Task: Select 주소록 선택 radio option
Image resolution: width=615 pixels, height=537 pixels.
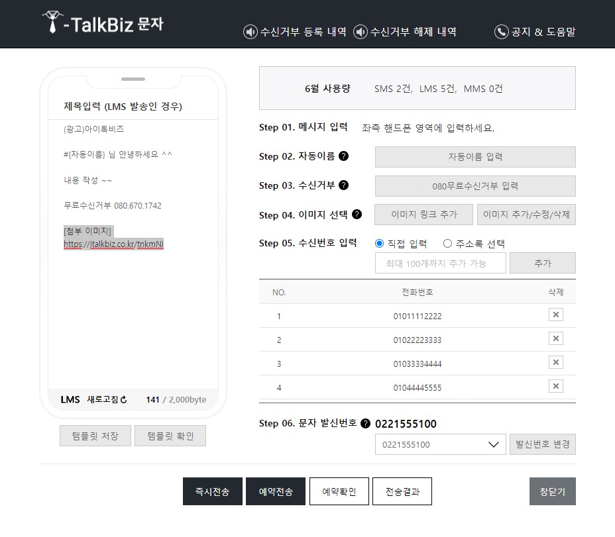Action: point(447,244)
